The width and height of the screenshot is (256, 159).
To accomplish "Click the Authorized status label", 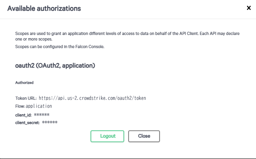I will point(24,83).
